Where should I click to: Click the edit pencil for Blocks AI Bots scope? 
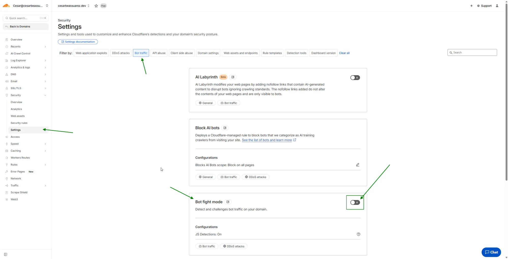[358, 165]
